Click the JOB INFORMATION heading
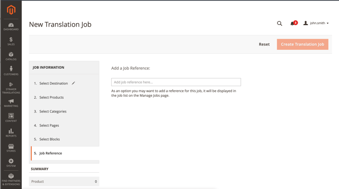Viewport: 339px width, 189px height. 48,68
